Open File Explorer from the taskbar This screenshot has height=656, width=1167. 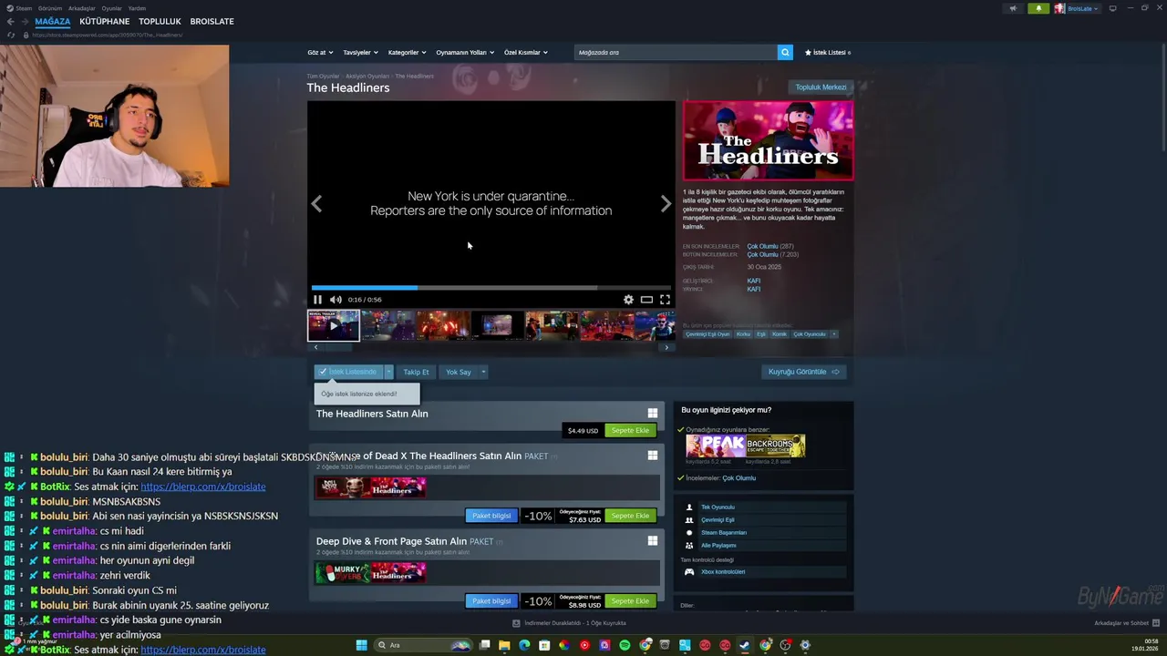click(504, 645)
